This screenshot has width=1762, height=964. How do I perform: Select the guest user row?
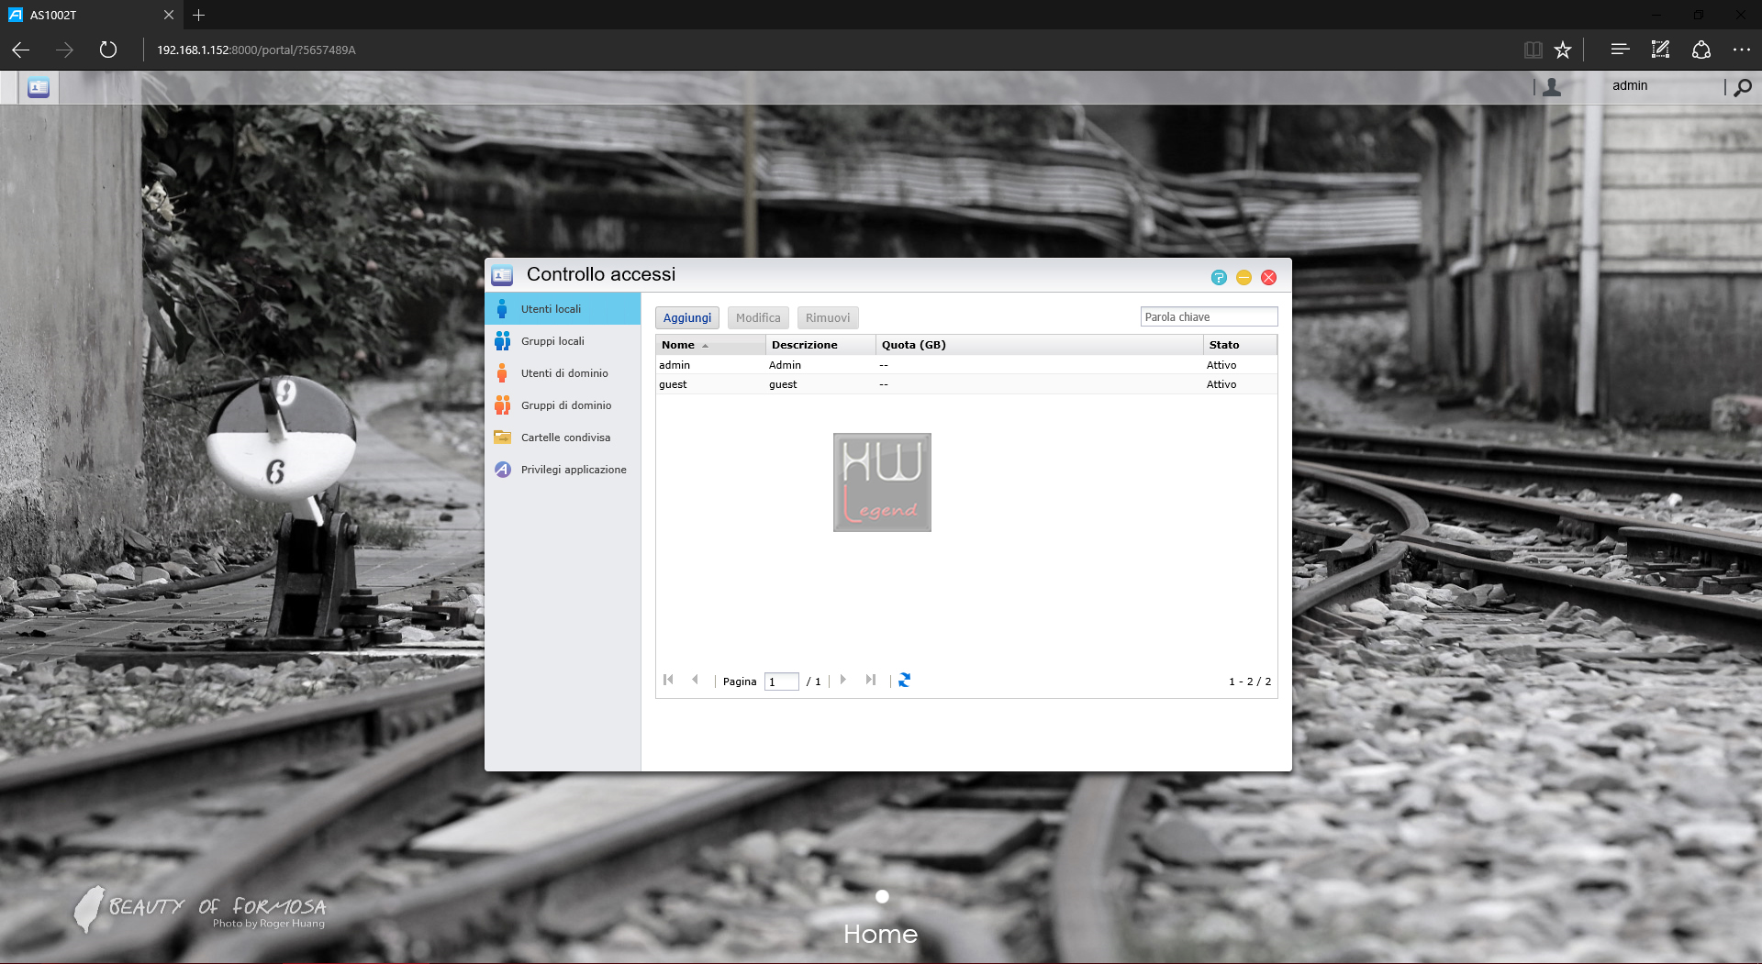(x=966, y=384)
